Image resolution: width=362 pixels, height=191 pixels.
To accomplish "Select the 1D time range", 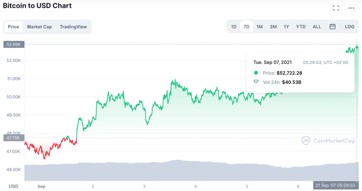I will tap(234, 27).
